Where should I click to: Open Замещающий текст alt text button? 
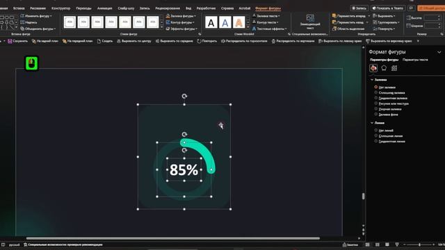point(310,22)
